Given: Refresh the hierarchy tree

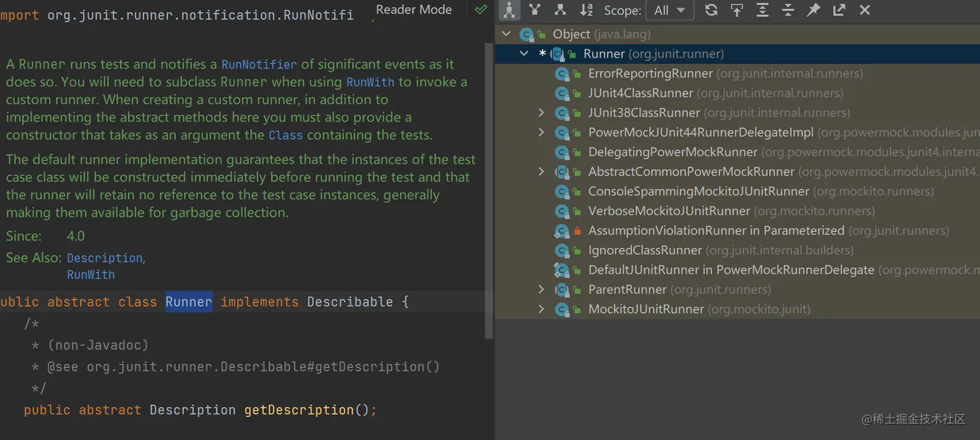Looking at the screenshot, I should [711, 10].
